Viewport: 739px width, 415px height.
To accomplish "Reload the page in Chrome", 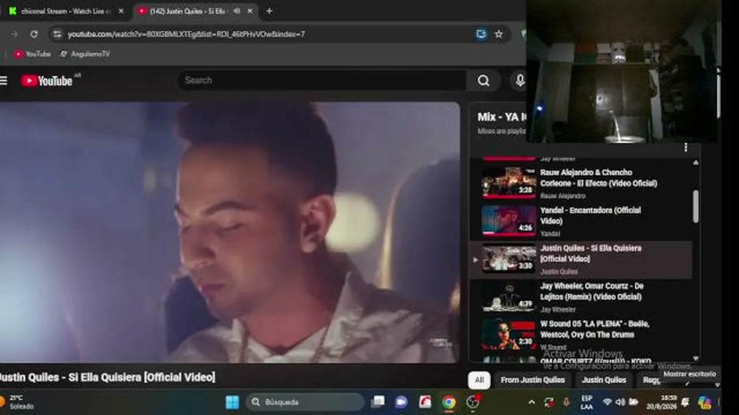I will 34,34.
